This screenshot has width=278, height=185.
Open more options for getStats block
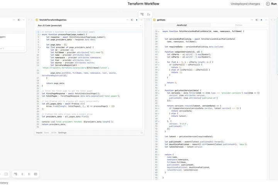(266, 20)
